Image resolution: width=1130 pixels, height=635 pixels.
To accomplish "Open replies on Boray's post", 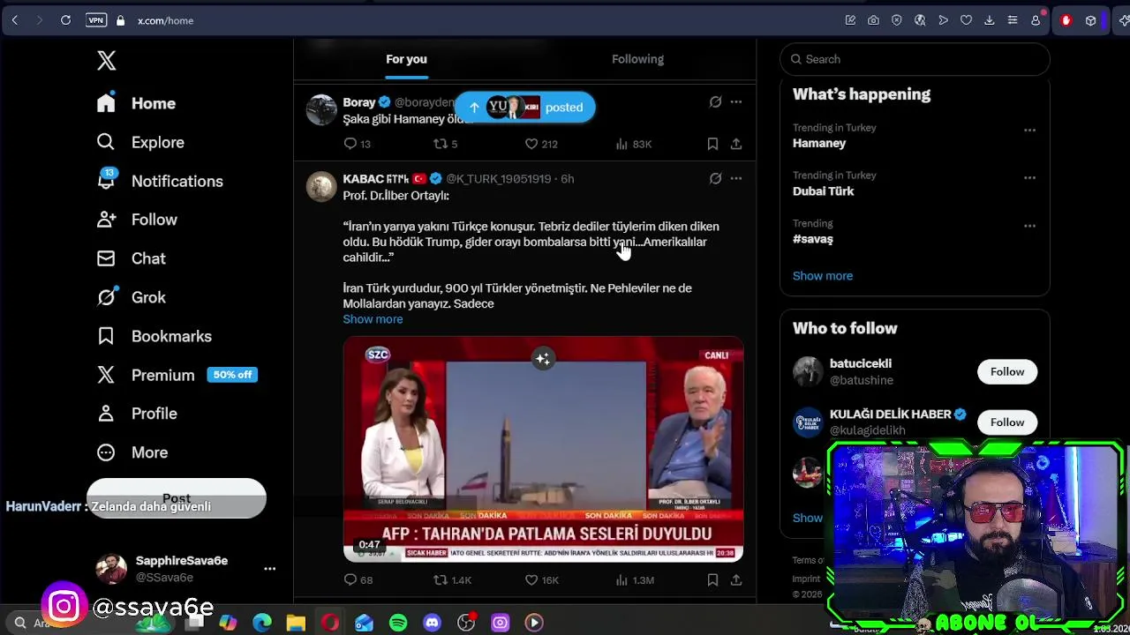I will 357,144.
